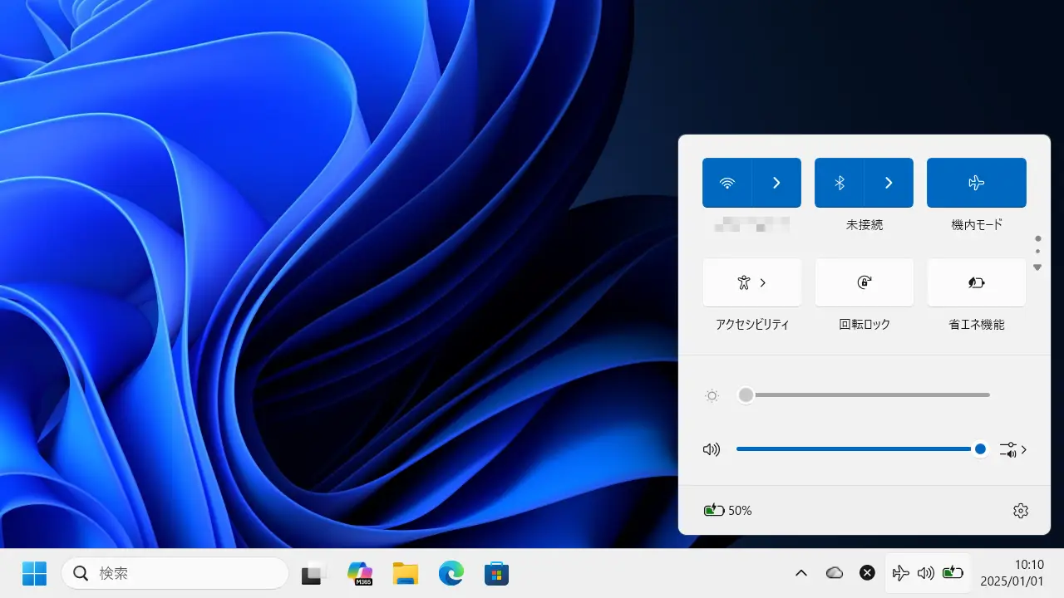
Task: Open File Explorer from taskbar
Action: tap(406, 573)
